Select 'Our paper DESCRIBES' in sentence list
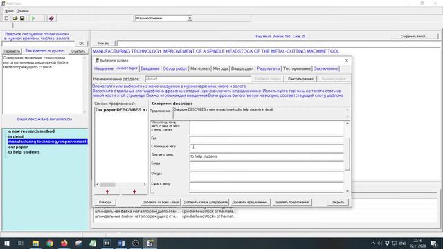The image size is (443, 249). click(121, 110)
